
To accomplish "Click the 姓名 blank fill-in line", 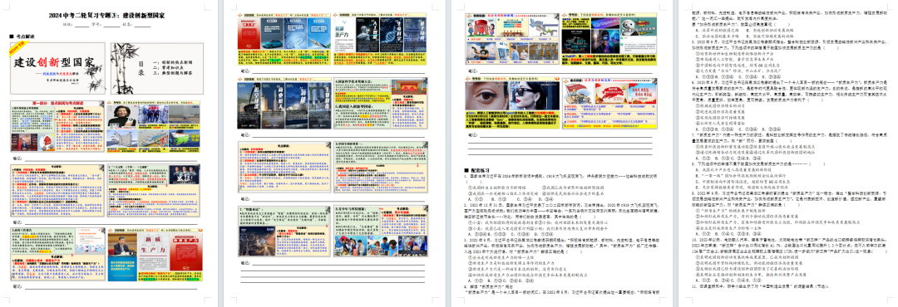I will click(x=142, y=25).
